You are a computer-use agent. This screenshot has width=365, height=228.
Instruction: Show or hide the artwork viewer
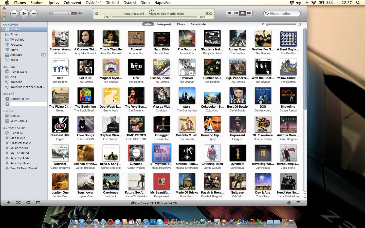pyautogui.click(x=38, y=203)
